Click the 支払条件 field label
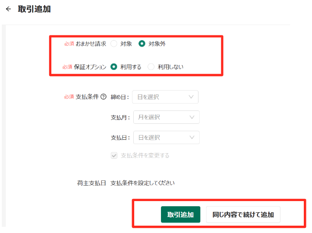The width and height of the screenshot is (312, 233). (87, 97)
